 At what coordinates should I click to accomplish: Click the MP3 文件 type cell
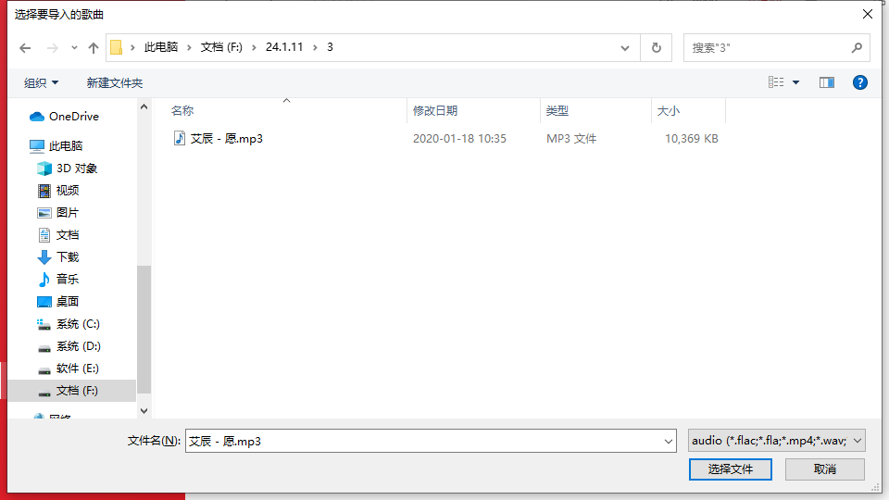(571, 138)
